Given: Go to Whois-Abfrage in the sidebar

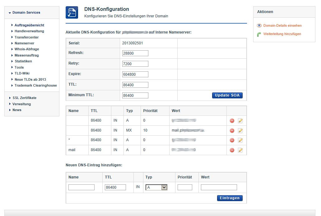Looking at the screenshot, I should 26,49.
